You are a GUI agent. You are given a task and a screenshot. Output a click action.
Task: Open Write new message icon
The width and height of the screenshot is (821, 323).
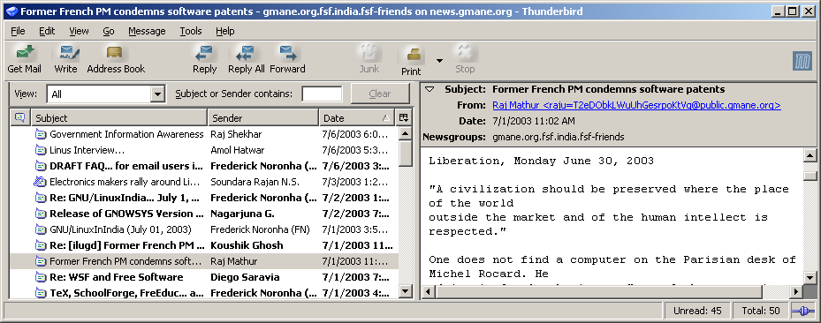tap(66, 53)
